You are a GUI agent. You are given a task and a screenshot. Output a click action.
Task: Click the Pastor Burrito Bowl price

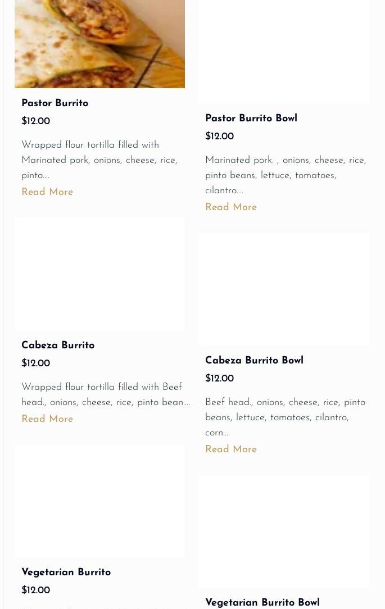219,137
